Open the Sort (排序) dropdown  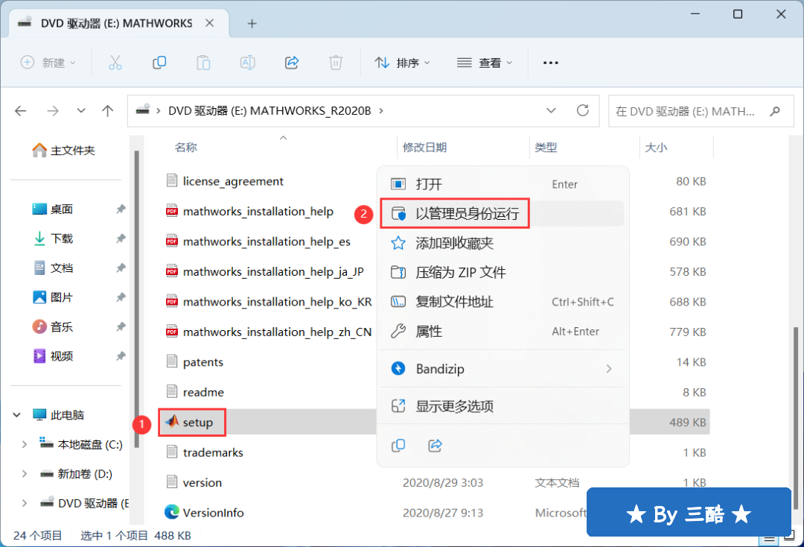pyautogui.click(x=402, y=63)
